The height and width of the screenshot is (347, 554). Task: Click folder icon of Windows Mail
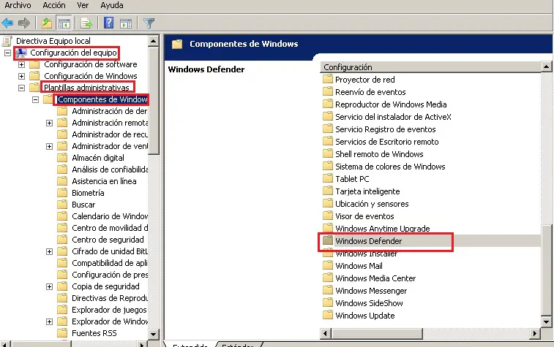click(328, 265)
